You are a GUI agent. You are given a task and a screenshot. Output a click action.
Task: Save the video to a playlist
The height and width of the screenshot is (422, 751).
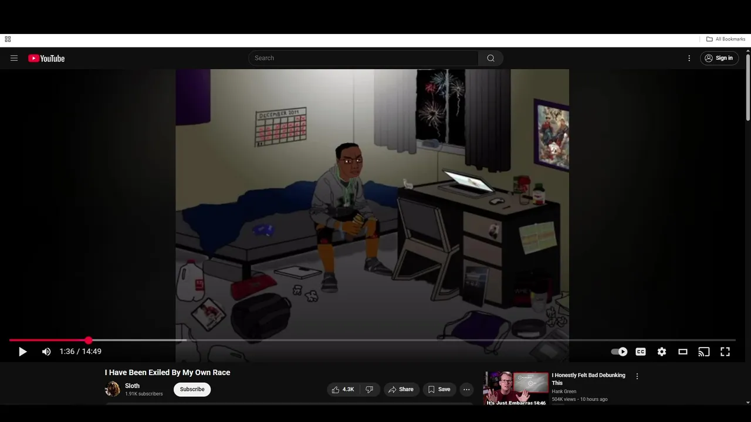[x=439, y=389]
